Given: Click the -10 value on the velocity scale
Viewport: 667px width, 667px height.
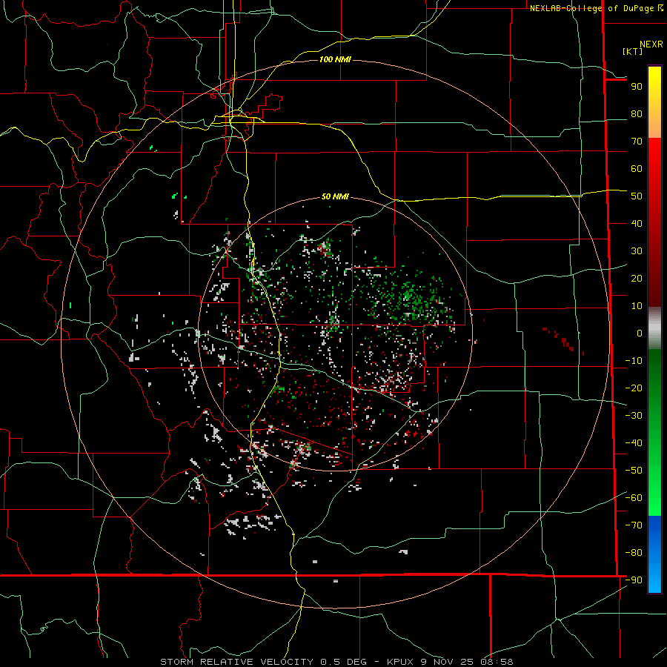Looking at the screenshot, I should (x=634, y=361).
